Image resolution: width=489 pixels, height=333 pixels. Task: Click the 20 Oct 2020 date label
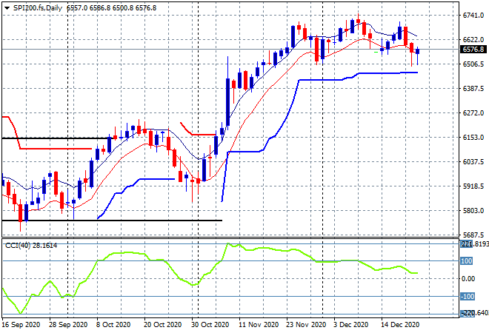[162, 325]
